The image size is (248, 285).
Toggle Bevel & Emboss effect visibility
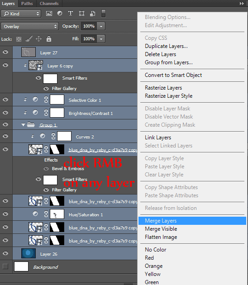pyautogui.click(x=46, y=169)
